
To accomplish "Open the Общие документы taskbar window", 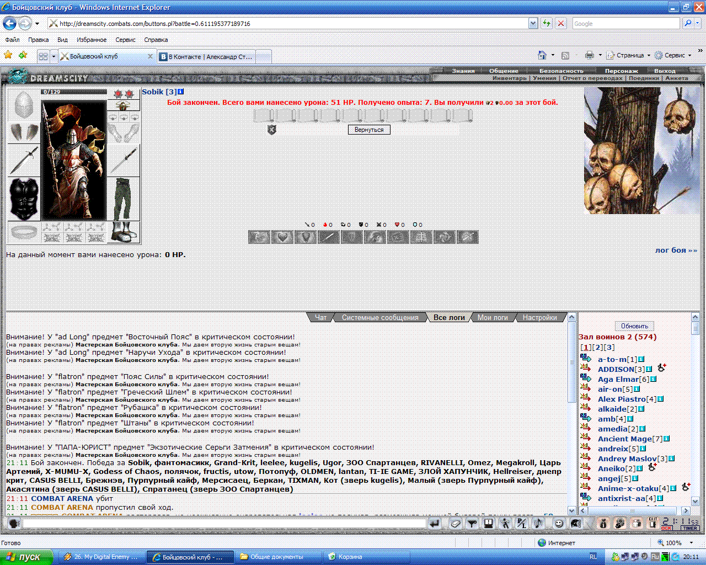I will (279, 557).
